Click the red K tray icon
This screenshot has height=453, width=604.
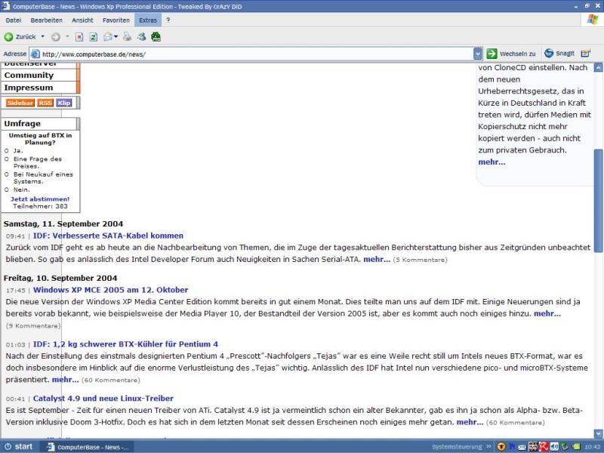[x=543, y=447]
